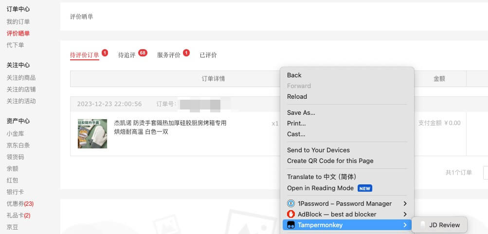Click the x1 quantity text

(275, 124)
